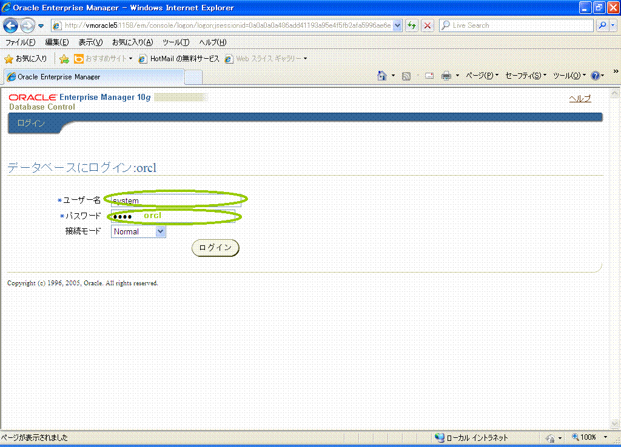Open the セーフティ(S) command menu
This screenshot has width=621, height=447.
tap(526, 76)
